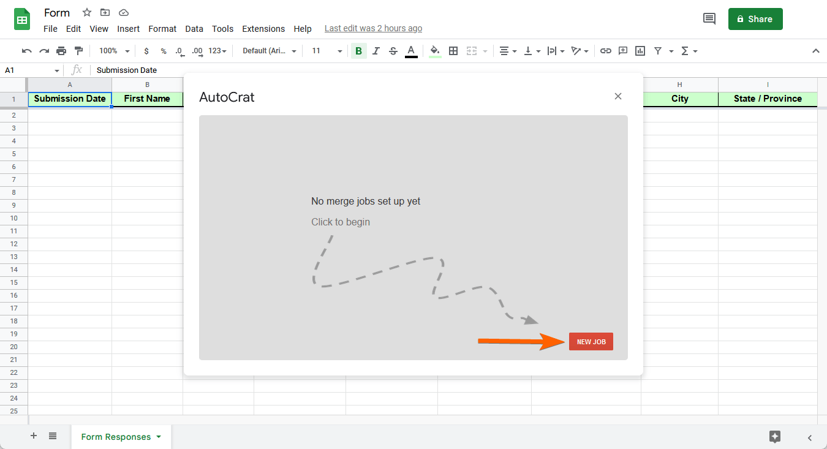Insert a chart
827x449 pixels.
tap(640, 51)
